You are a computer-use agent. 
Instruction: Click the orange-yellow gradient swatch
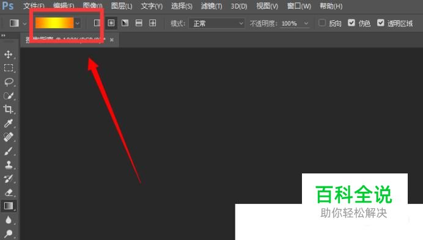point(54,23)
